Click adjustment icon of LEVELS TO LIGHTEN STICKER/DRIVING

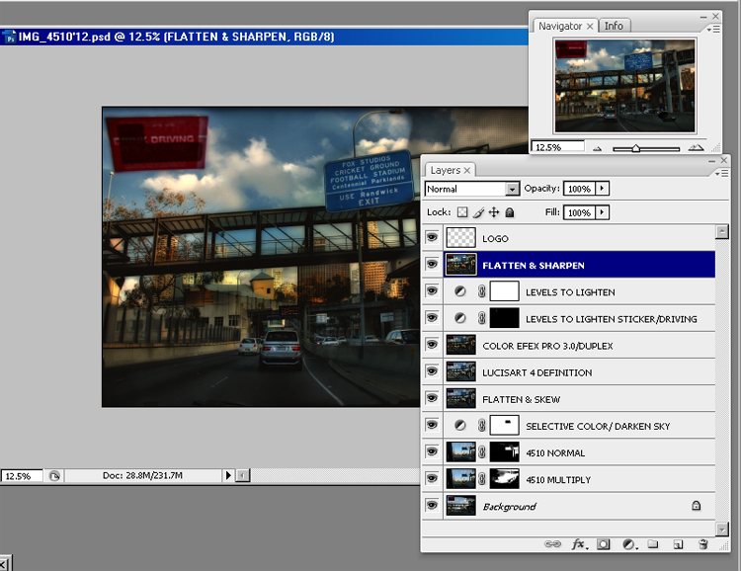click(x=459, y=318)
